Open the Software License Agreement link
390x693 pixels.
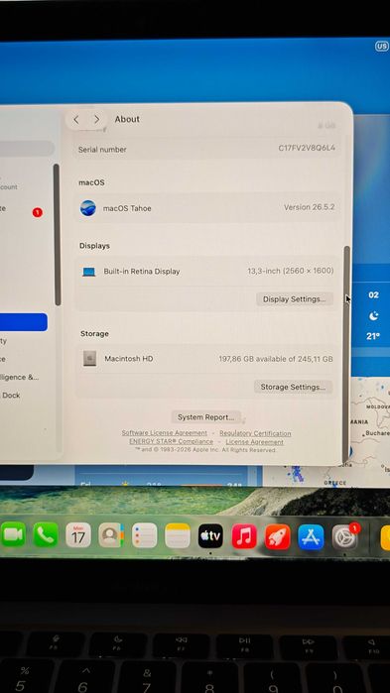165,433
